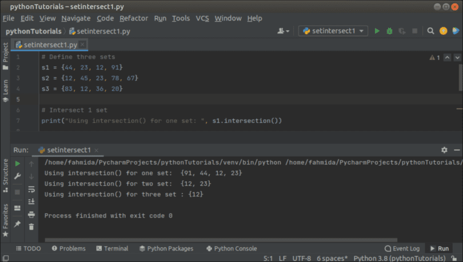Toggle scroll to end of output
The image size is (463, 262).
click(x=31, y=201)
